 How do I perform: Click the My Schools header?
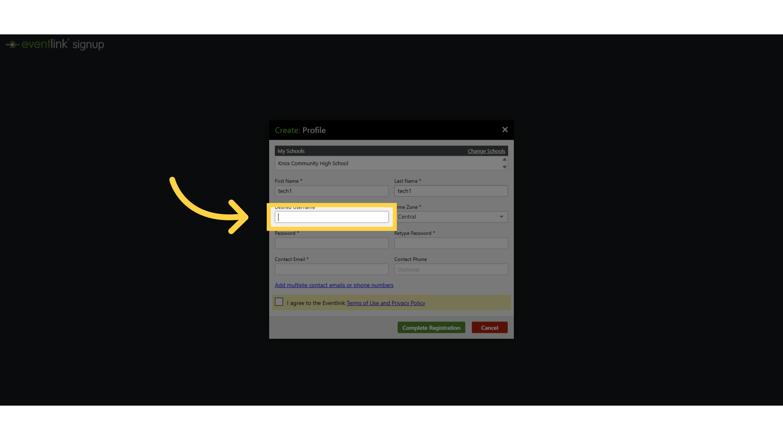291,151
